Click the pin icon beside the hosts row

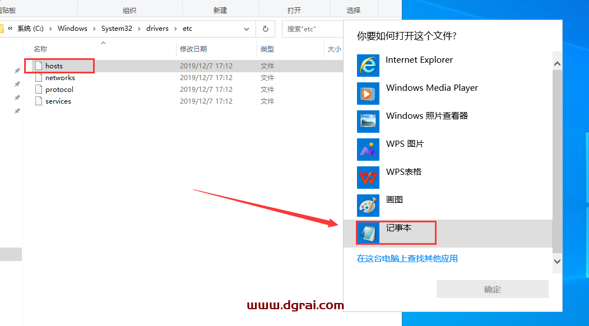(x=17, y=71)
